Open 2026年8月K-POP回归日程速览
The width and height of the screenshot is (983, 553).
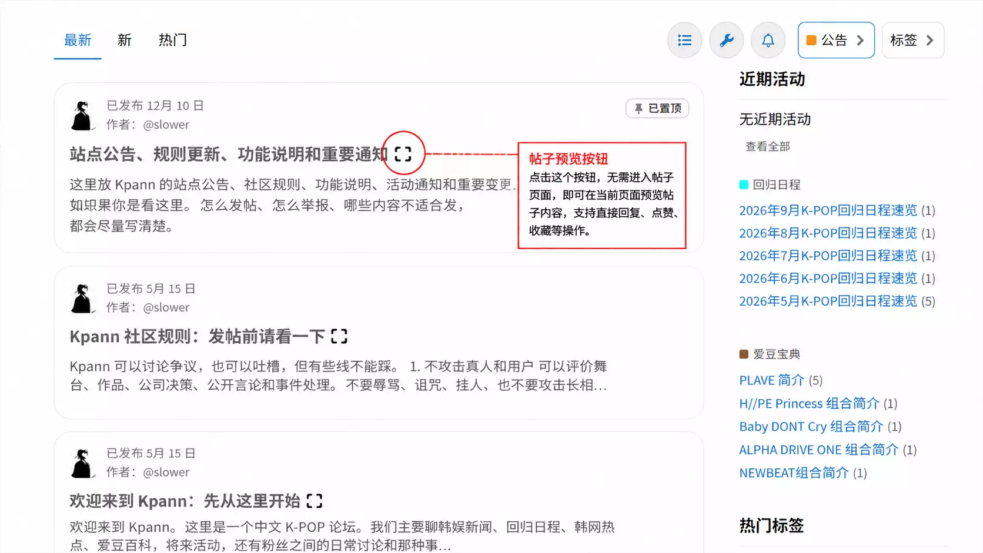(828, 233)
